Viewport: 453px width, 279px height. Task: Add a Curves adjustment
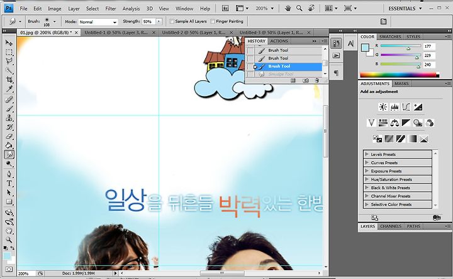[406, 107]
